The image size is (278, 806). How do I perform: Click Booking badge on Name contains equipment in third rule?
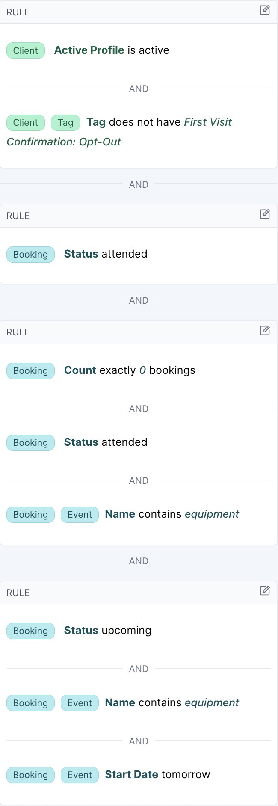30,515
